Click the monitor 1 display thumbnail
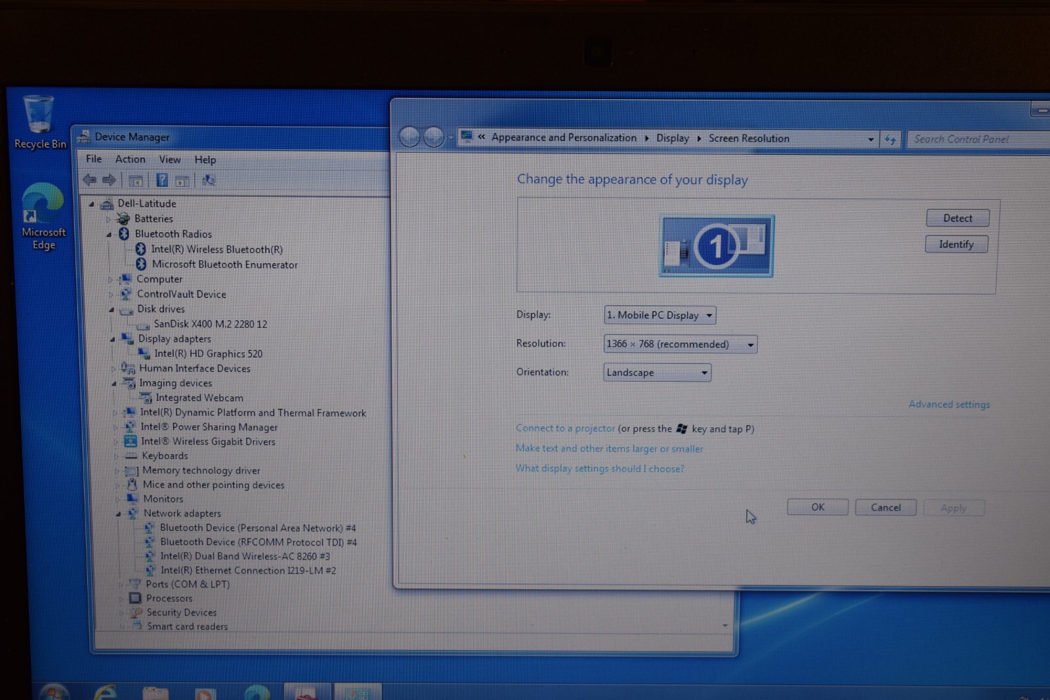 717,246
